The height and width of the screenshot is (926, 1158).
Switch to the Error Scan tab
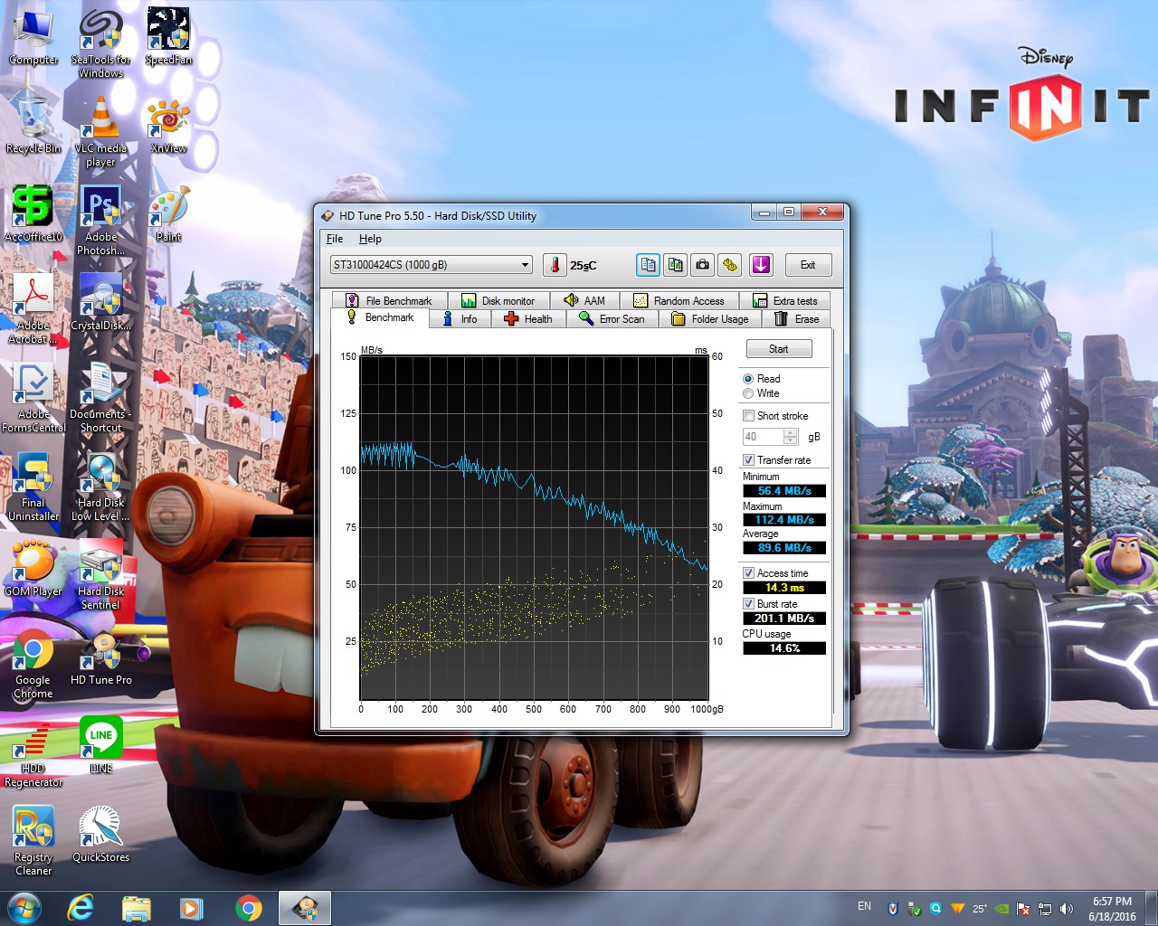pyautogui.click(x=612, y=319)
